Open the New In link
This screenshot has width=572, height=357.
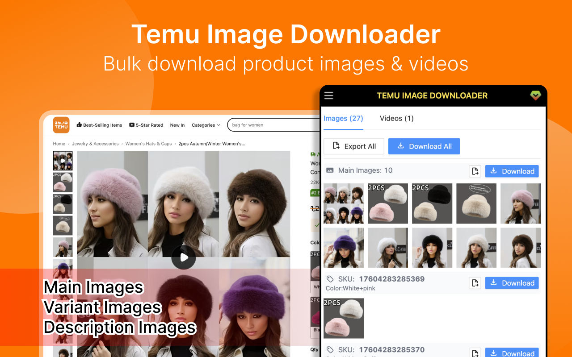pos(177,125)
